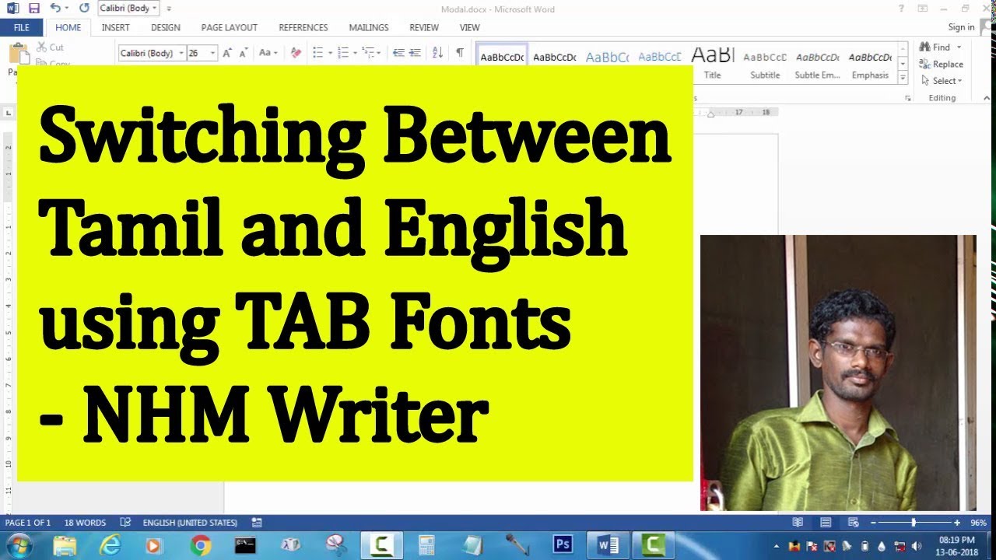Click the Redo/Repeat circular arrow icon
The height and width of the screenshot is (560, 996).
click(84, 9)
